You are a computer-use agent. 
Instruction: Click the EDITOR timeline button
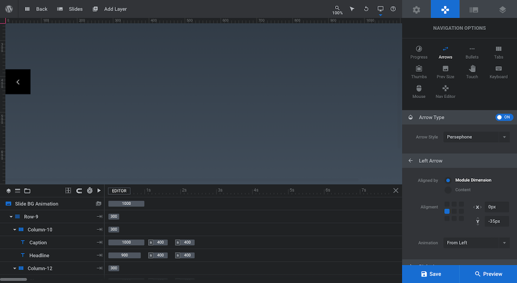pos(119,191)
